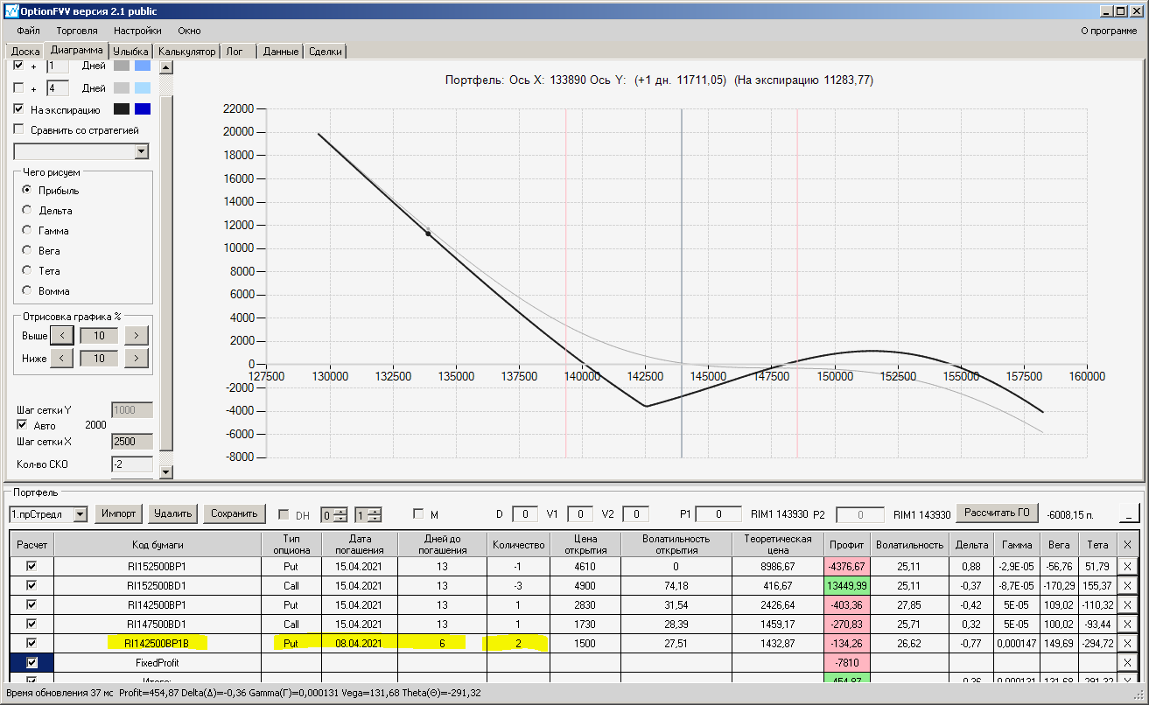Click the Профит column header
This screenshot has height=705, width=1149.
pos(847,544)
